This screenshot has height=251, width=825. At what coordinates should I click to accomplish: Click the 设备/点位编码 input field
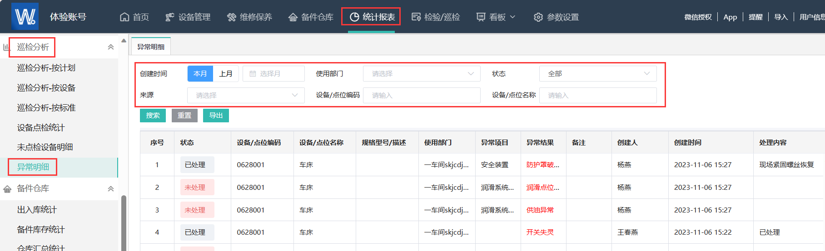tap(422, 96)
